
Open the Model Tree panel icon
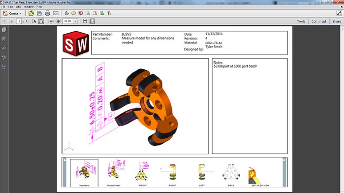pyautogui.click(x=4, y=67)
